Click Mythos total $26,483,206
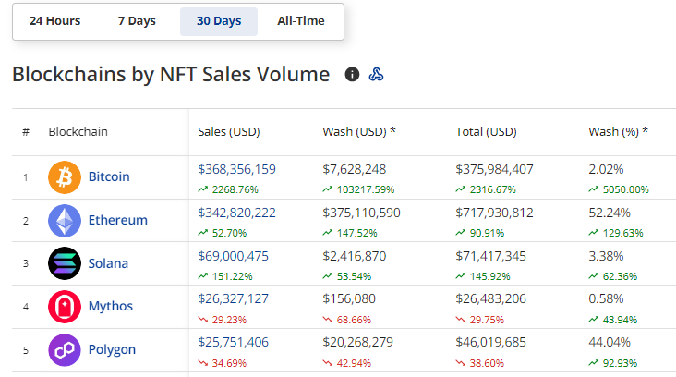676x377 pixels. 490,298
